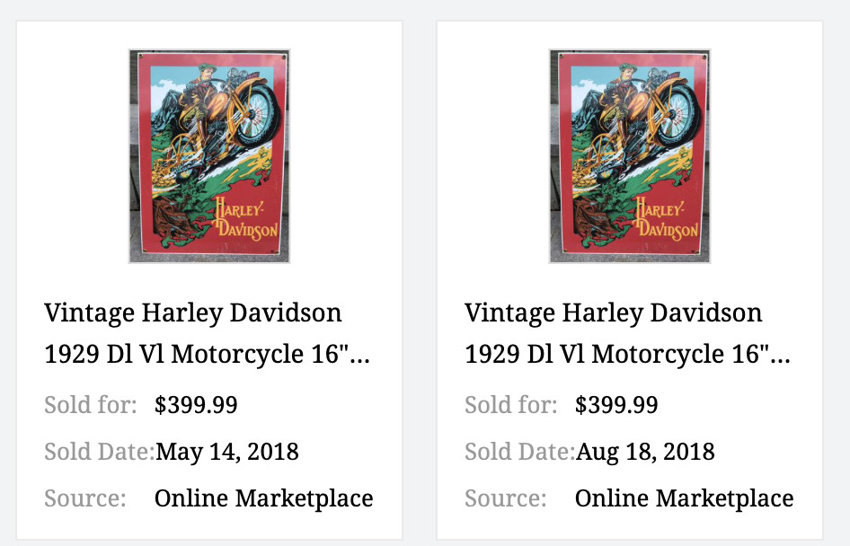
Task: Select the $399.99 price on the left card
Action: click(x=197, y=405)
